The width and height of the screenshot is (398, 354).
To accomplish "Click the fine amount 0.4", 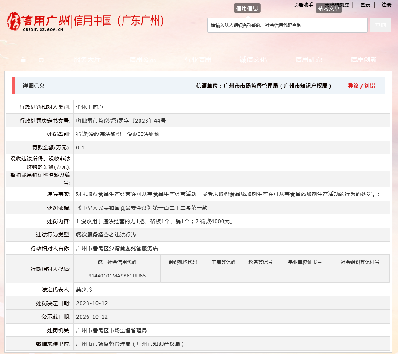I will 80,148.
